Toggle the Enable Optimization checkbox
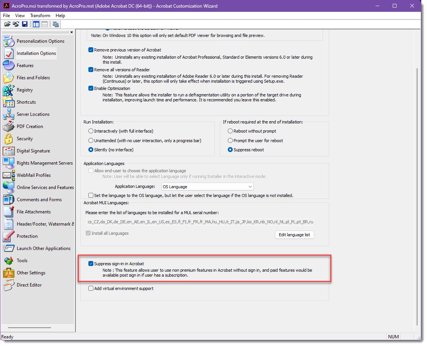The image size is (427, 346). 91,88
